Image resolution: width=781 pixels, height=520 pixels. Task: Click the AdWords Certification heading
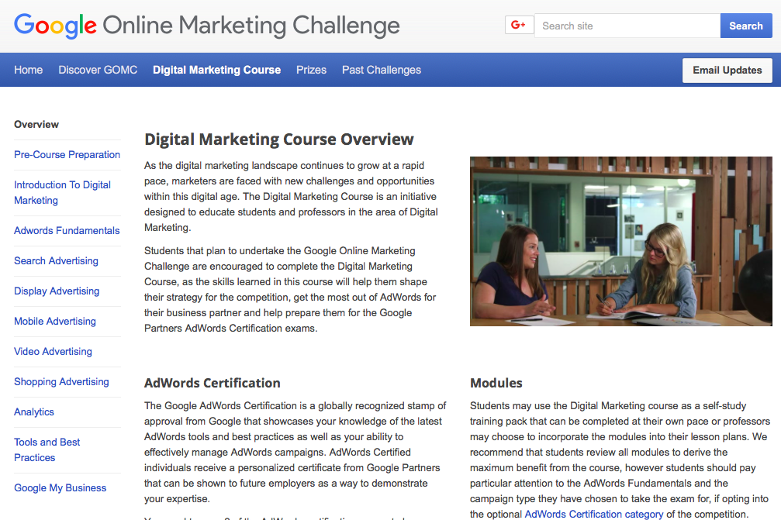(x=213, y=383)
